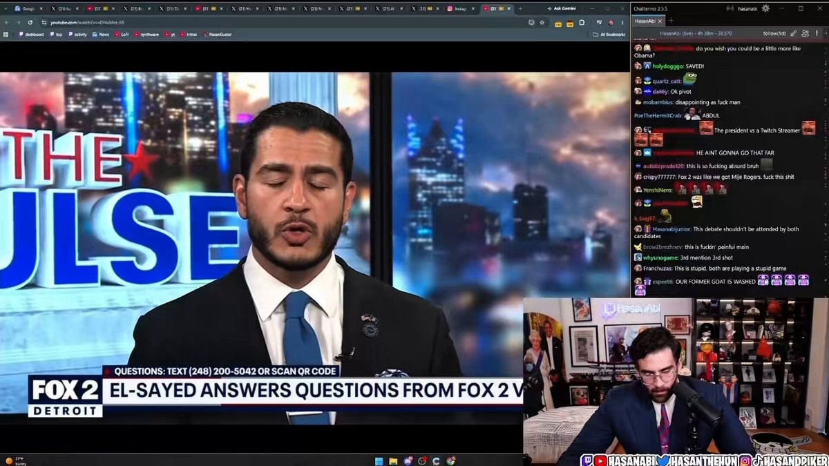Open the Windows Start menu

[379, 460]
